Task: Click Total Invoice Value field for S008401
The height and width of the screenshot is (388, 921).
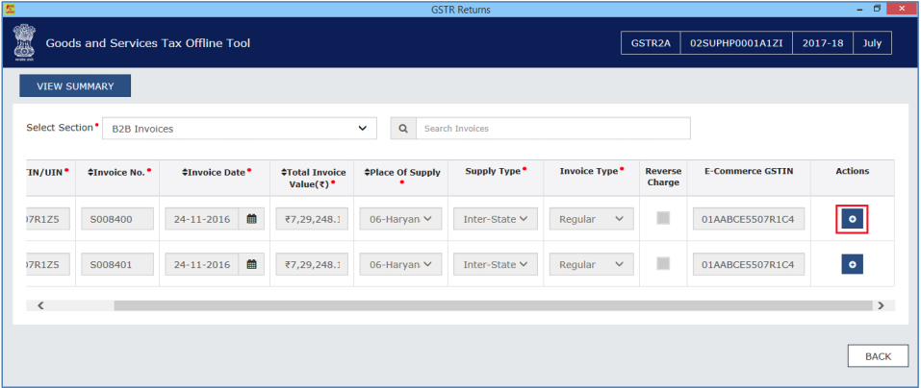Action: [311, 264]
